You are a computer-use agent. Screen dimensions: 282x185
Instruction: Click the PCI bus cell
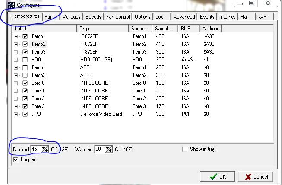point(185,114)
